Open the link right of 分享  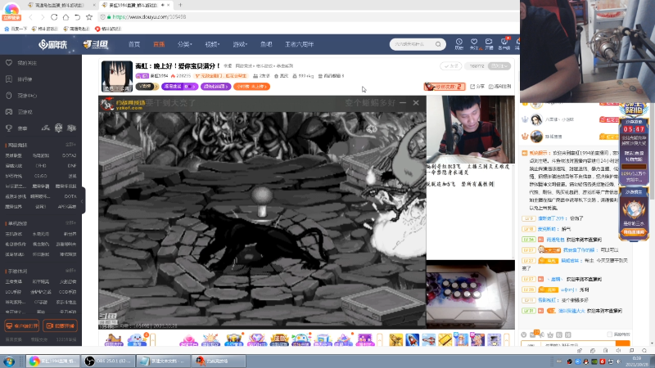coord(499,87)
